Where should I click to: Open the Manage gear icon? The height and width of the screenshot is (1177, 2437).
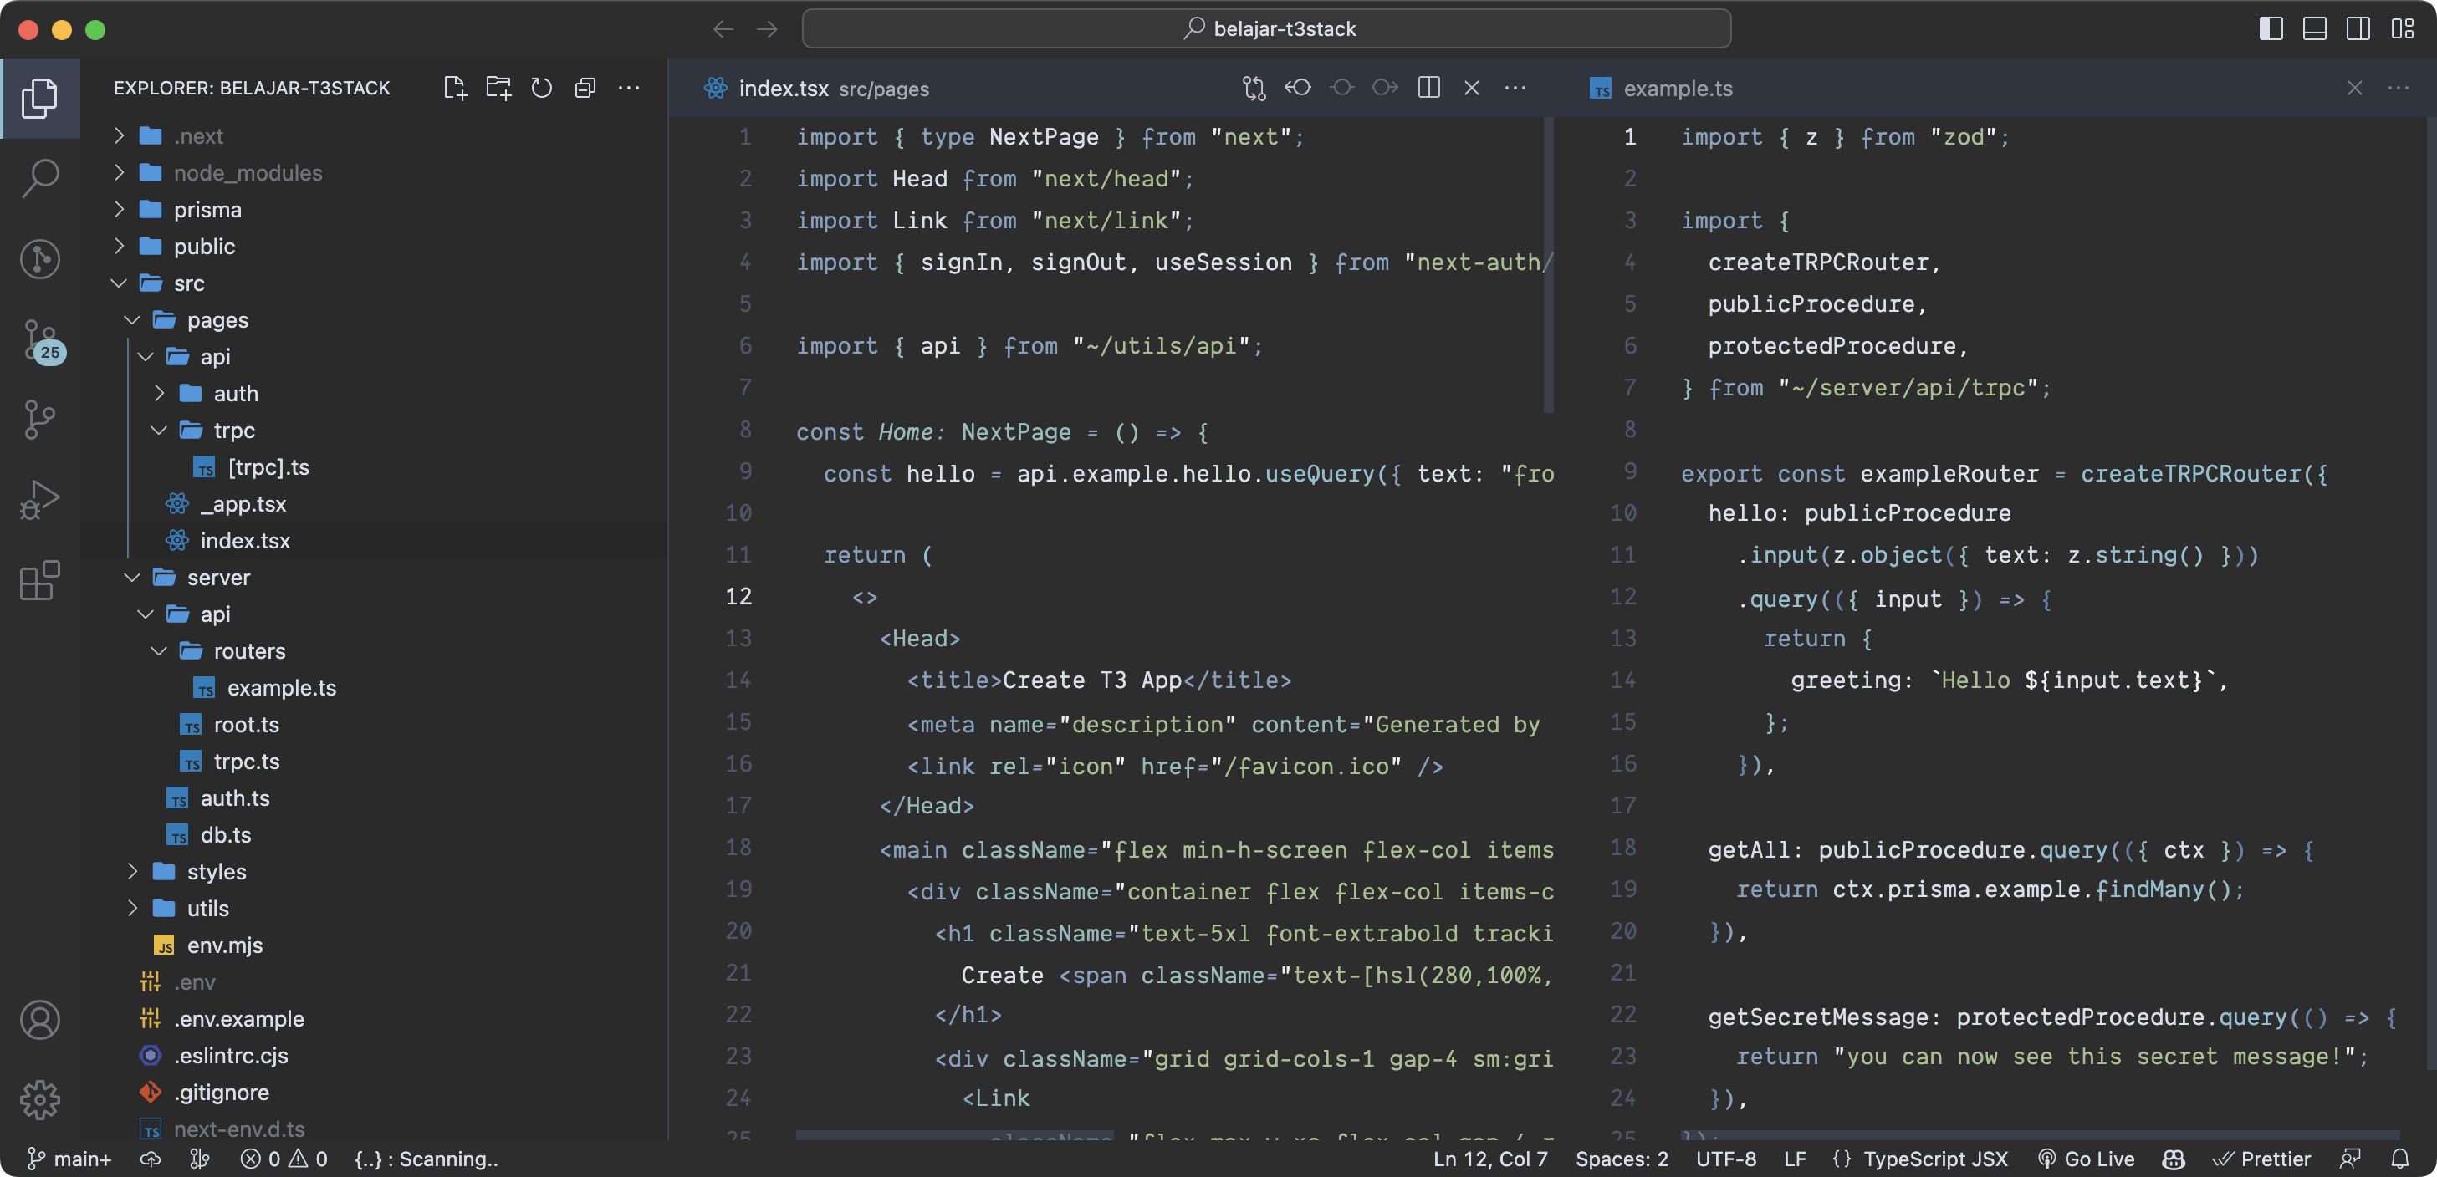tap(40, 1098)
